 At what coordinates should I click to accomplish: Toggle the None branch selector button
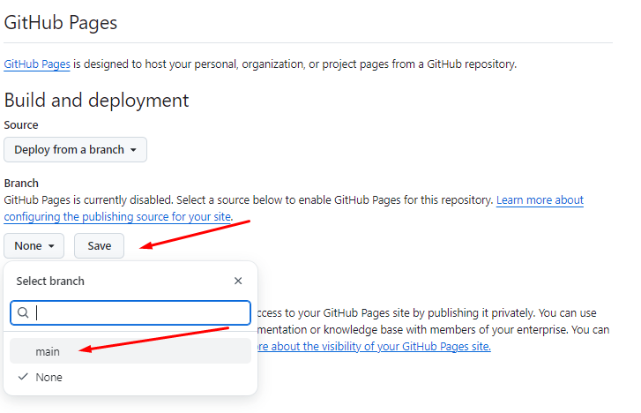(34, 246)
